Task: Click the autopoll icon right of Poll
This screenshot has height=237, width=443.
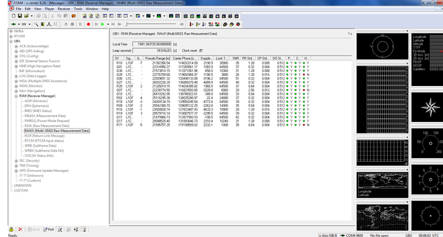Action: tap(59, 229)
